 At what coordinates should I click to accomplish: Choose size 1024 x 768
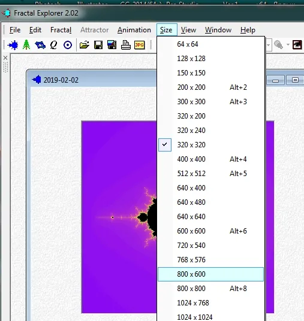[210, 303]
